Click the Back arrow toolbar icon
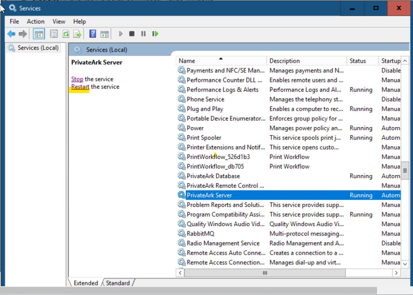The image size is (413, 295). tap(11, 34)
